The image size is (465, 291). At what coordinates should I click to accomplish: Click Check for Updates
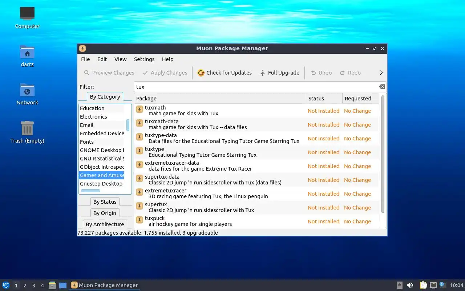tap(225, 73)
